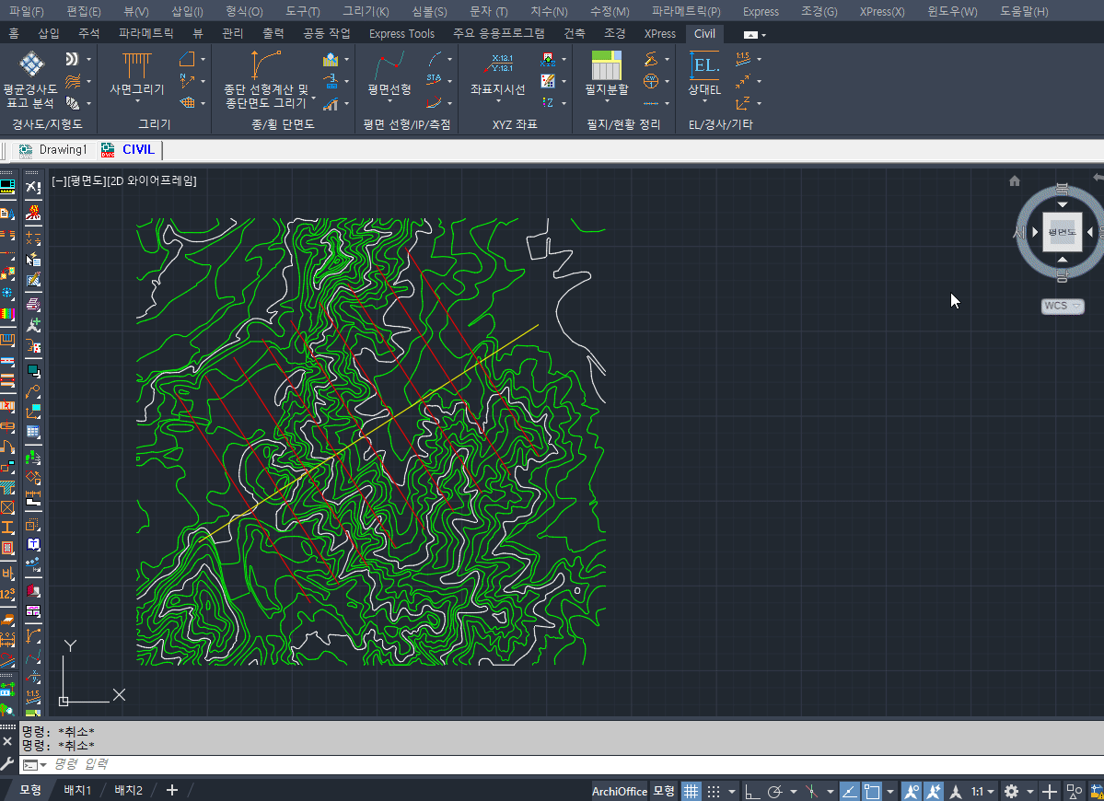Click the 평균경사도 표고 분석 tool icon
This screenshot has height=801, width=1104.
pyautogui.click(x=32, y=64)
